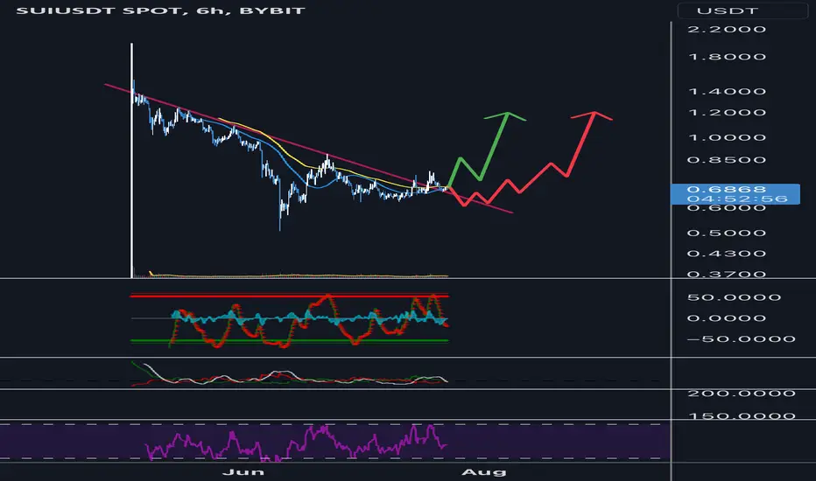
Task: Click the −50.0000 oscillator axis label
Action: pos(741,339)
